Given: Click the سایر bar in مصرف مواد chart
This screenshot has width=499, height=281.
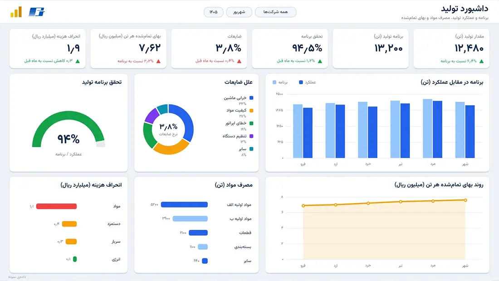Looking at the screenshot, I should click(205, 261).
